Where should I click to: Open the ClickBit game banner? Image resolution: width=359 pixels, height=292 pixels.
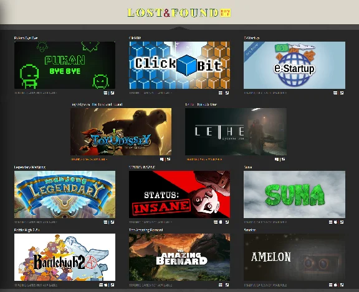(x=179, y=65)
